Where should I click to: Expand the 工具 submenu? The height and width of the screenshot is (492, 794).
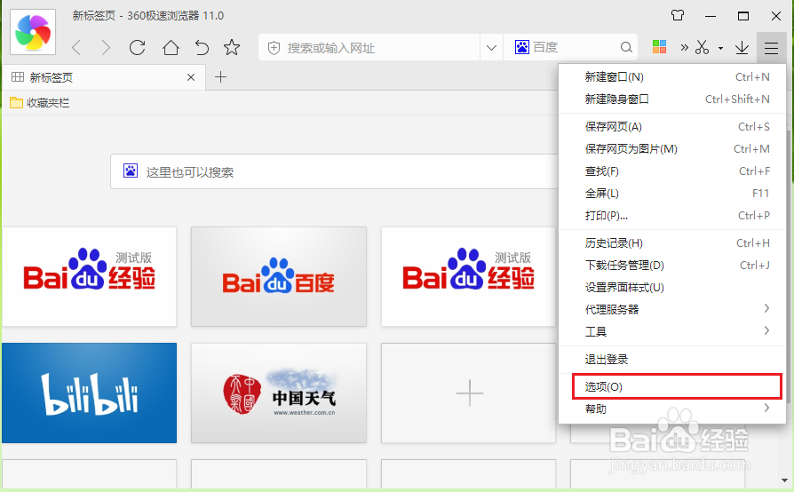[672, 331]
